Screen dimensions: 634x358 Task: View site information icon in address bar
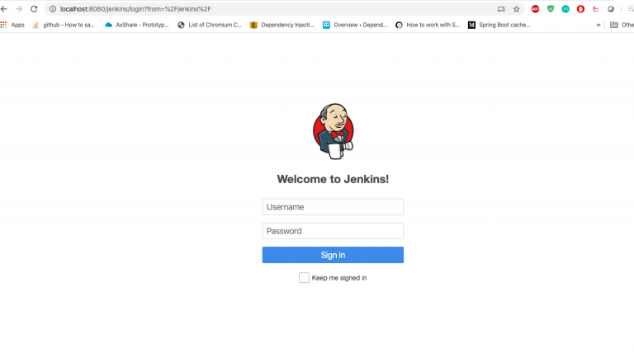53,9
